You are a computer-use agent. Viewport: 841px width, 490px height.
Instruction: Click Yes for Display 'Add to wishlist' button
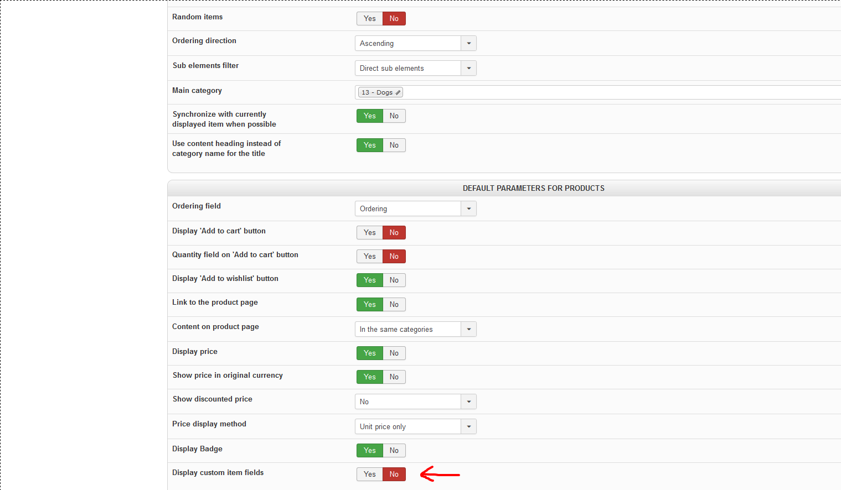[370, 280]
